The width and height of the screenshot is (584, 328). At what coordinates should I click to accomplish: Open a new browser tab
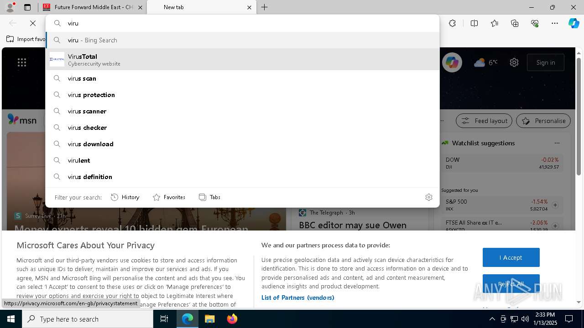click(x=265, y=7)
